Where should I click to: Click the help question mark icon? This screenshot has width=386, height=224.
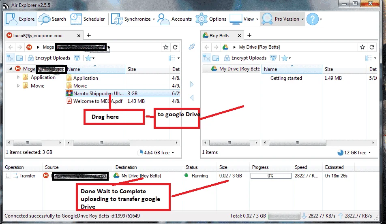312,19
